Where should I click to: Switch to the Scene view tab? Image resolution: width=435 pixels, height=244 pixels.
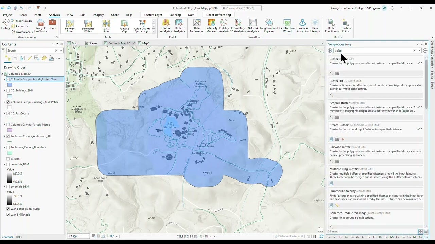coord(91,43)
